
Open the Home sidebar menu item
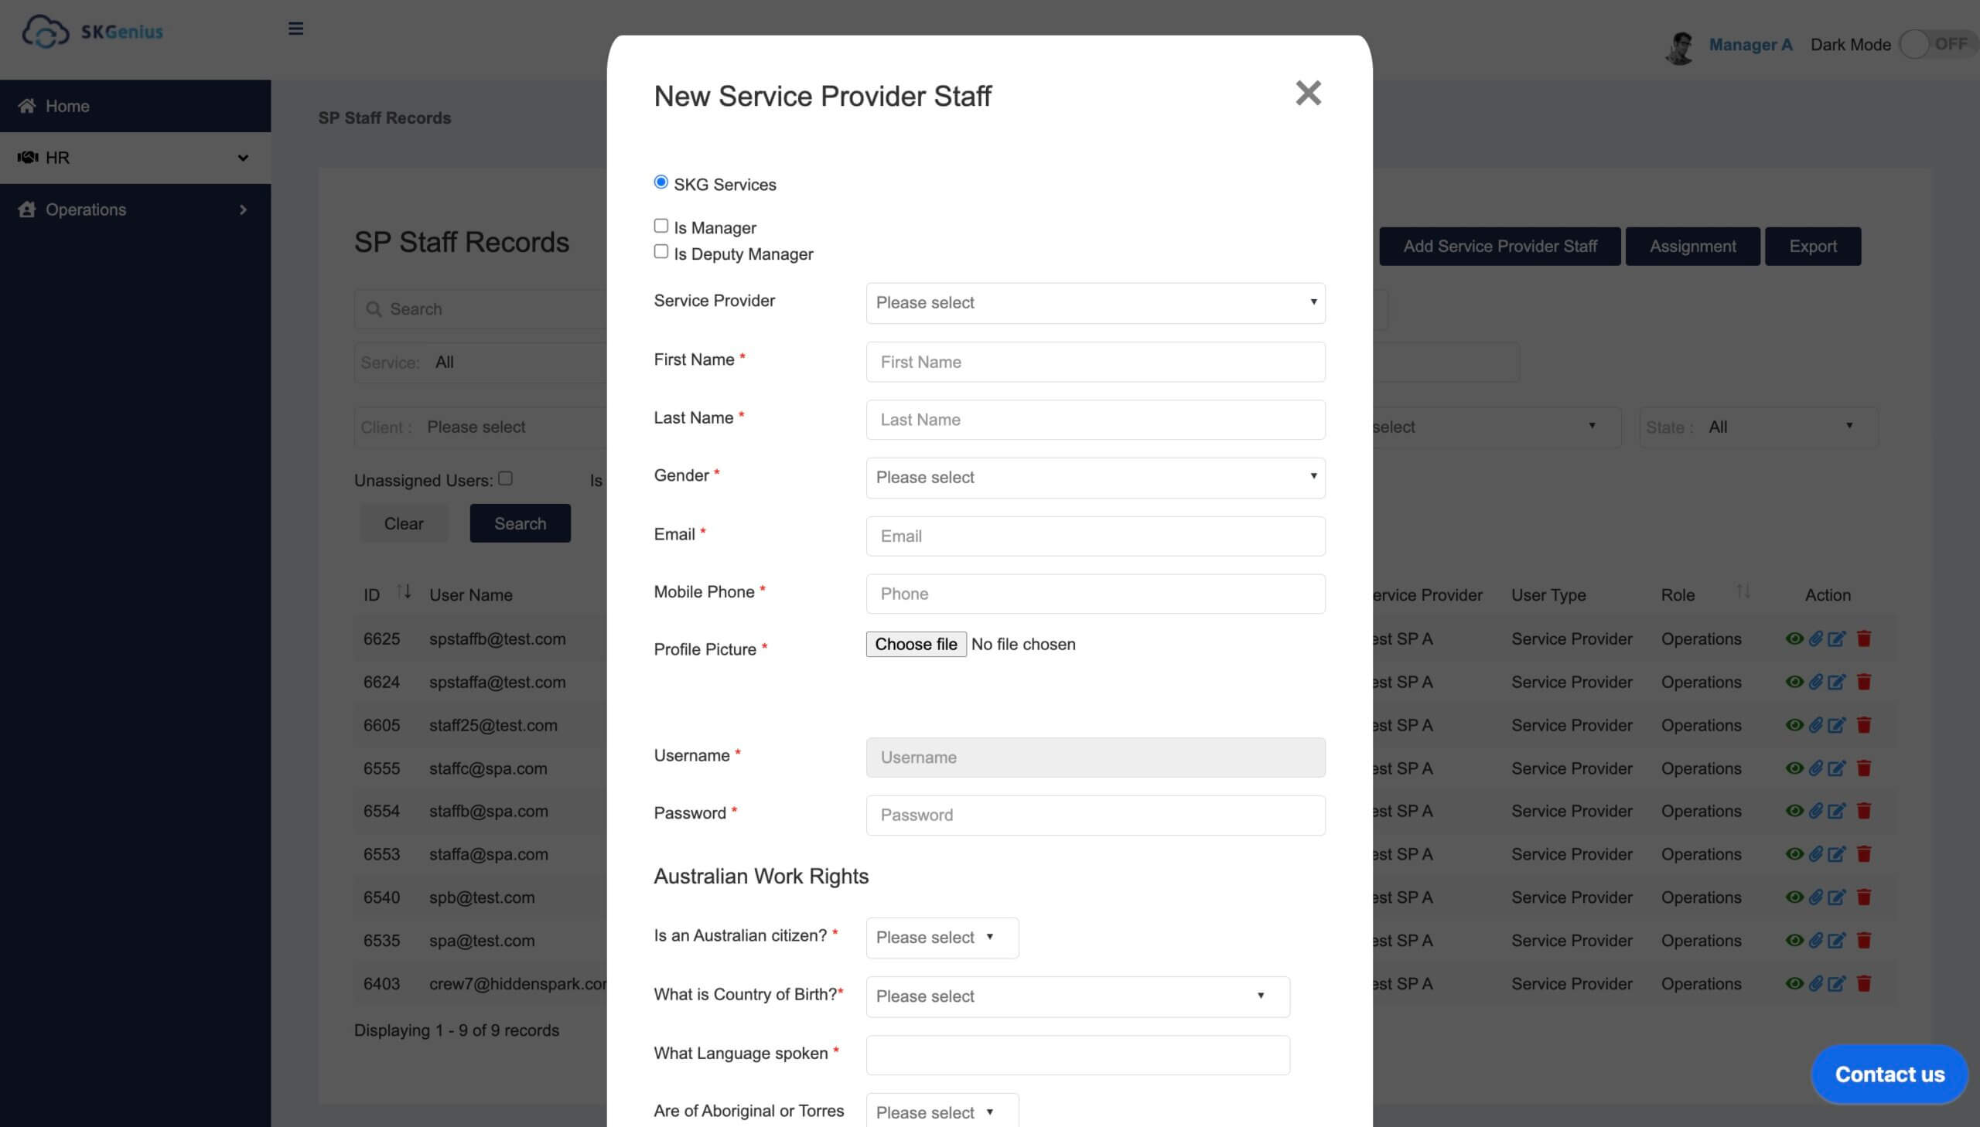[x=67, y=106]
